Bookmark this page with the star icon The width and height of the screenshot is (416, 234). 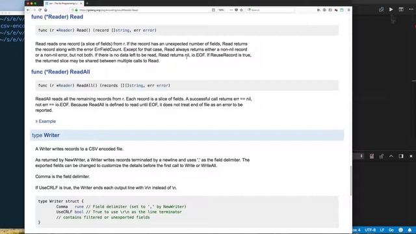tap(241, 10)
